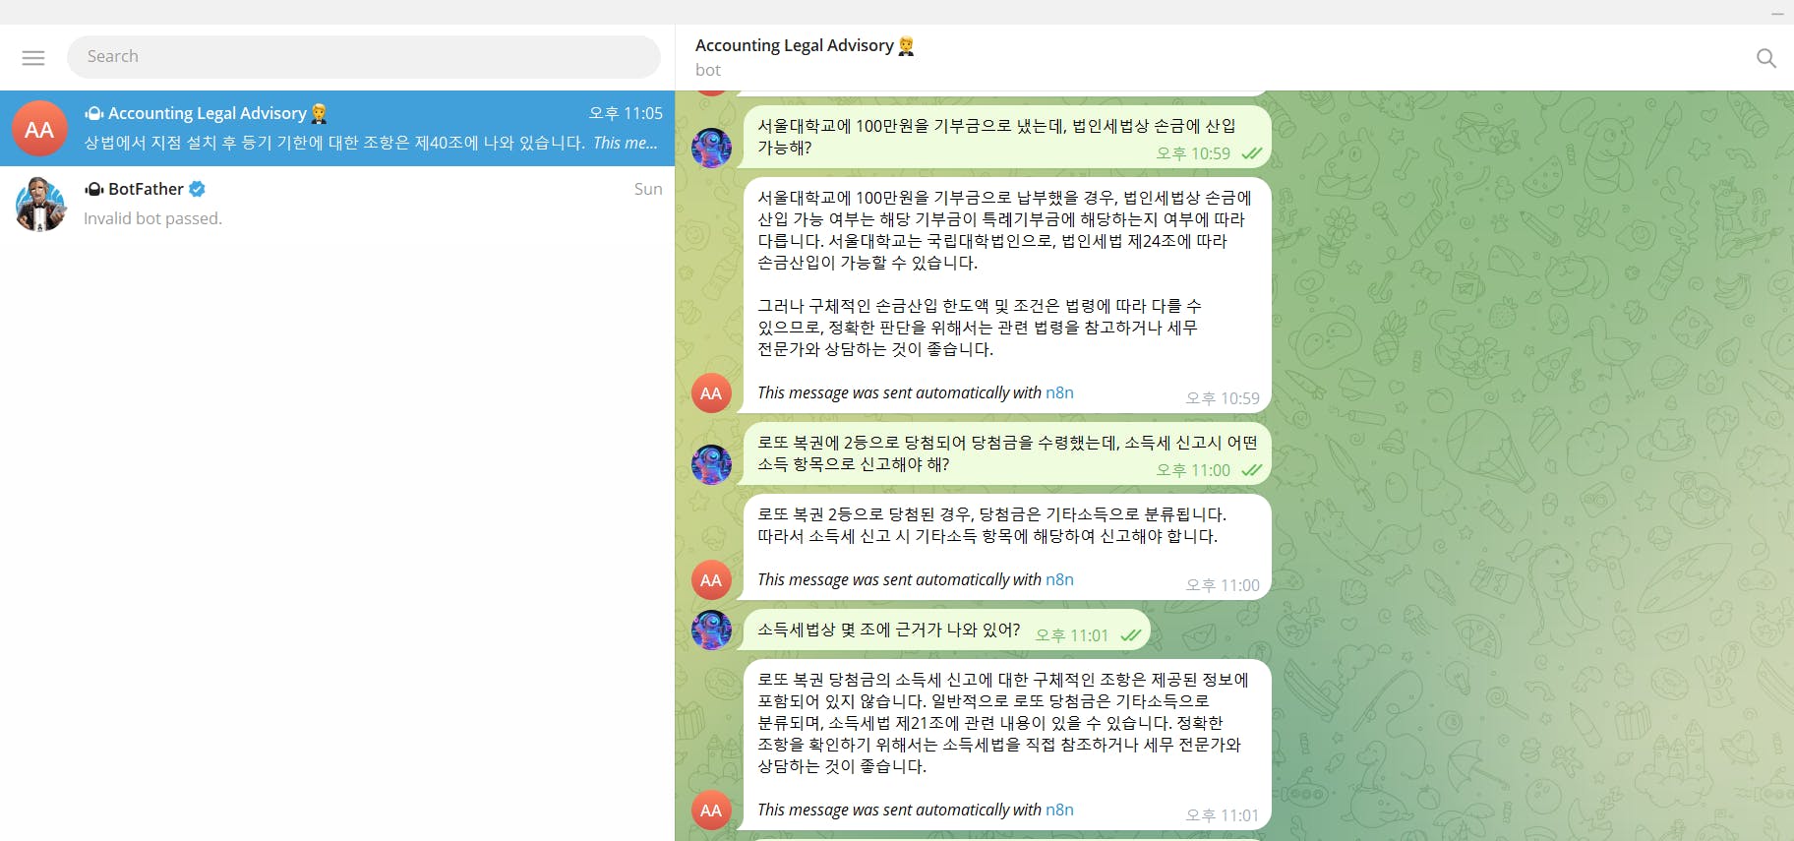1794x841 pixels.
Task: Focus the Search input field
Action: [364, 57]
